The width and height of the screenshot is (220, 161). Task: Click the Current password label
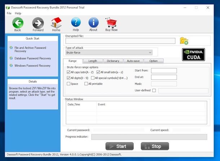[78, 130]
